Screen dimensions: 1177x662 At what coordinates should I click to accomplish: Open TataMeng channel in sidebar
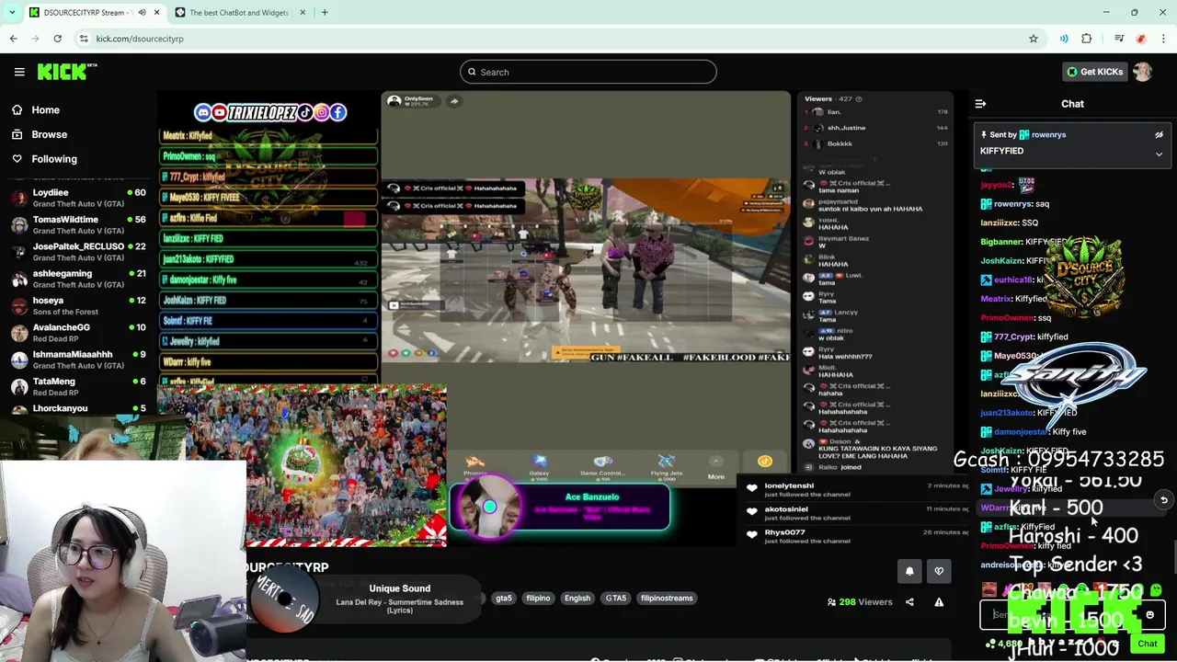point(77,386)
